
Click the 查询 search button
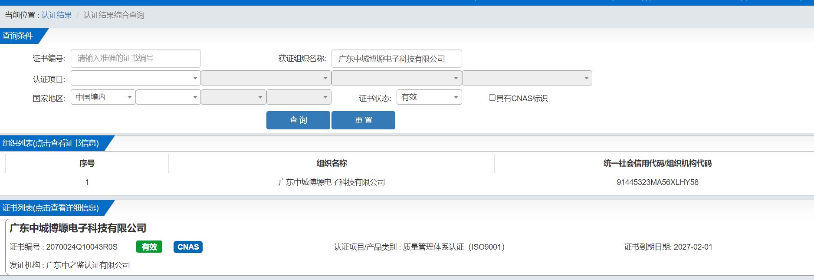[298, 120]
